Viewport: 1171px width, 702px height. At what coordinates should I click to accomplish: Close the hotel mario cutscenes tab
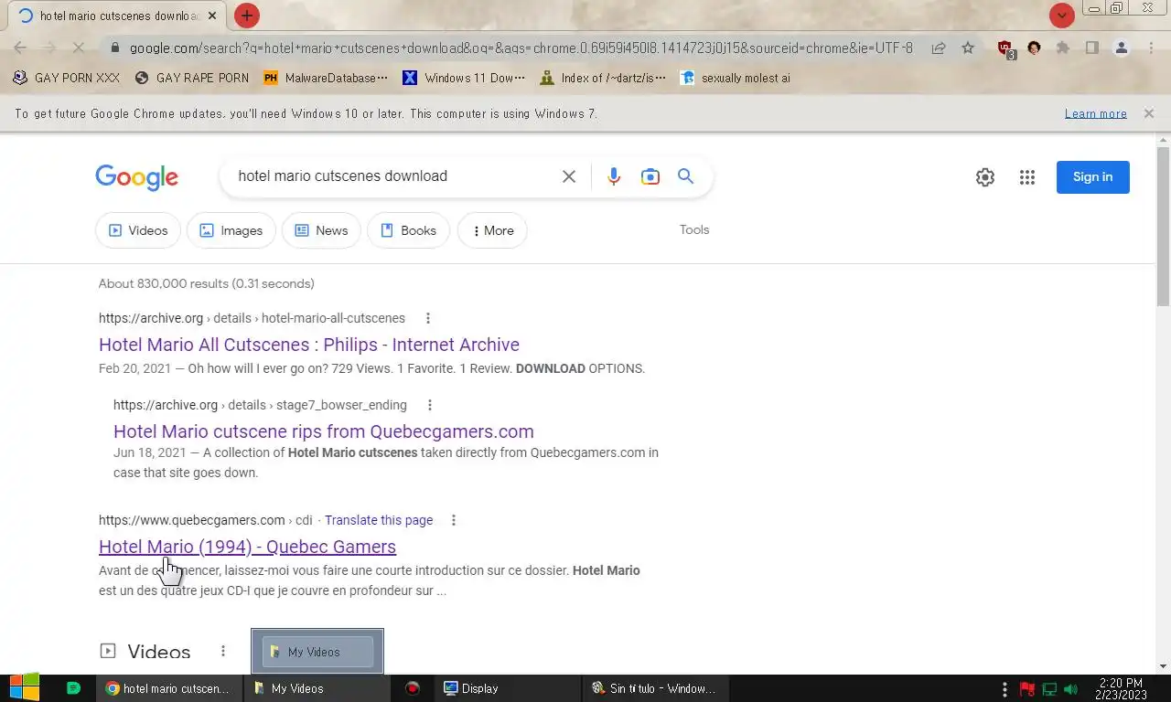[x=212, y=16]
